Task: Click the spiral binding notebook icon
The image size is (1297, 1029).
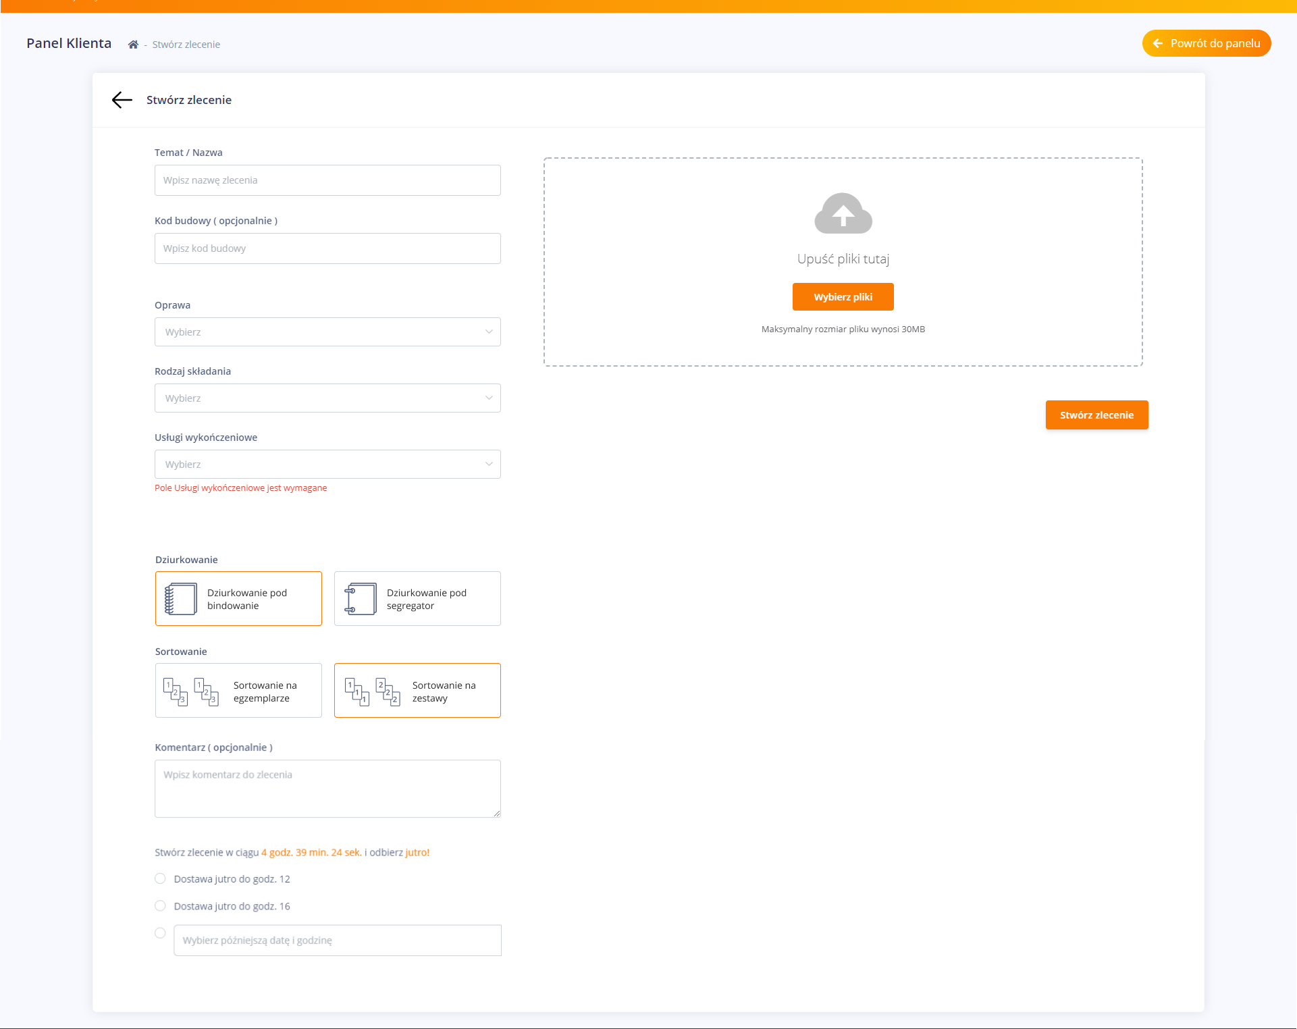Action: click(x=180, y=599)
